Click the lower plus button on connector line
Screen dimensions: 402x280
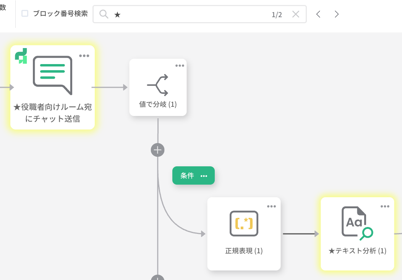[157, 278]
